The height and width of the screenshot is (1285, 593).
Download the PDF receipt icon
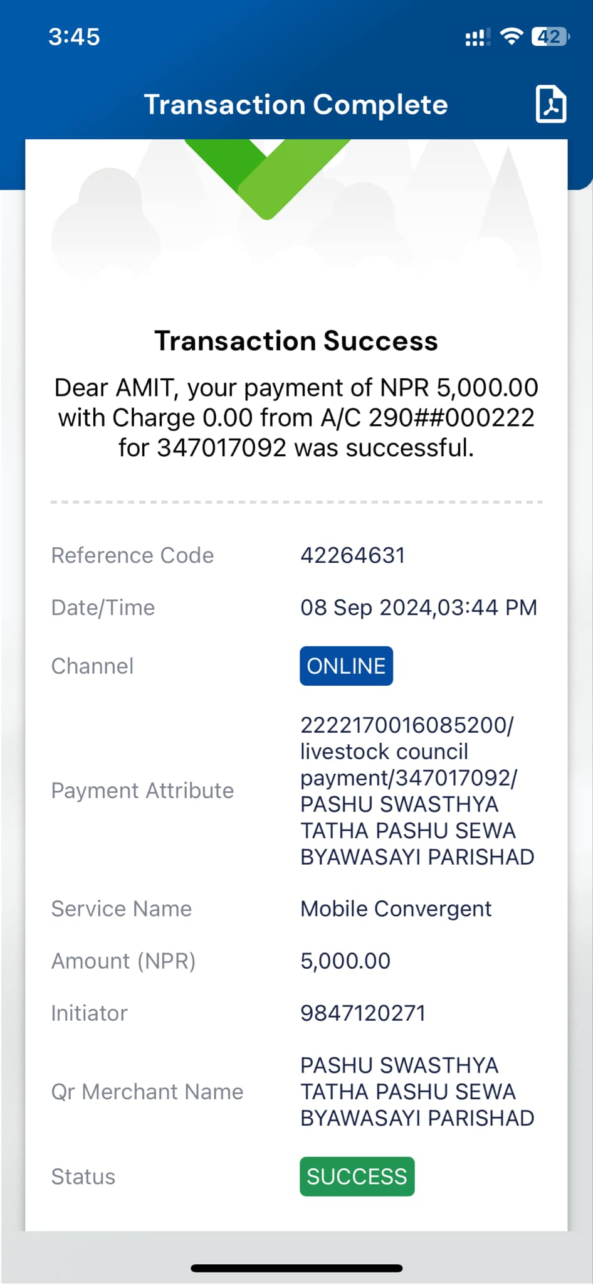tap(551, 104)
